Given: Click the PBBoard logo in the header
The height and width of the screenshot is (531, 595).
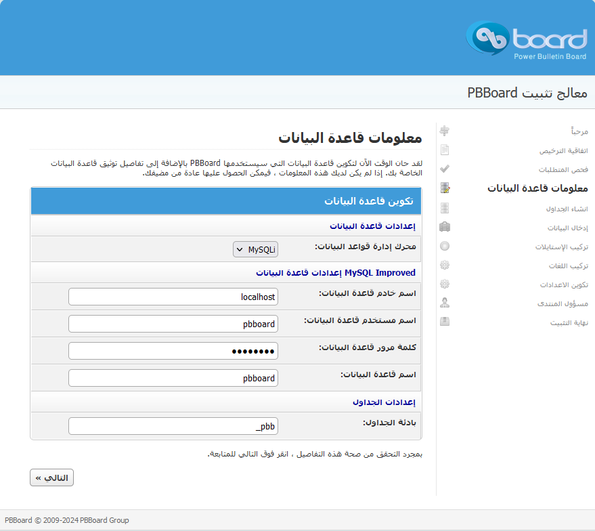Looking at the screenshot, I should coord(527,40).
